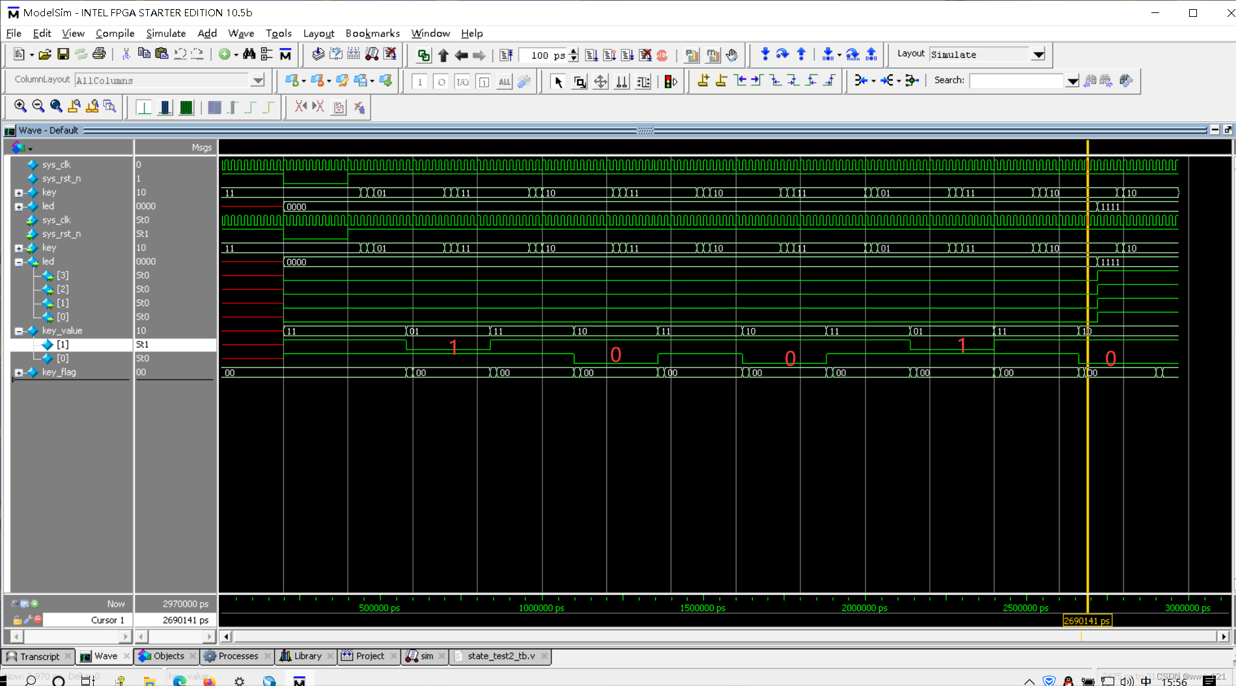Click the Open file folder icon
The height and width of the screenshot is (686, 1236).
44,55
